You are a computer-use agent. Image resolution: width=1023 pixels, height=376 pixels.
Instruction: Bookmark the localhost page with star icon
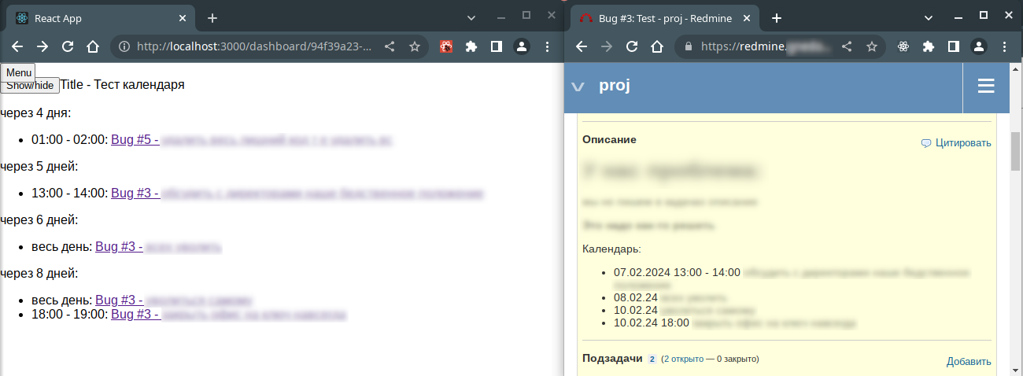pos(414,46)
